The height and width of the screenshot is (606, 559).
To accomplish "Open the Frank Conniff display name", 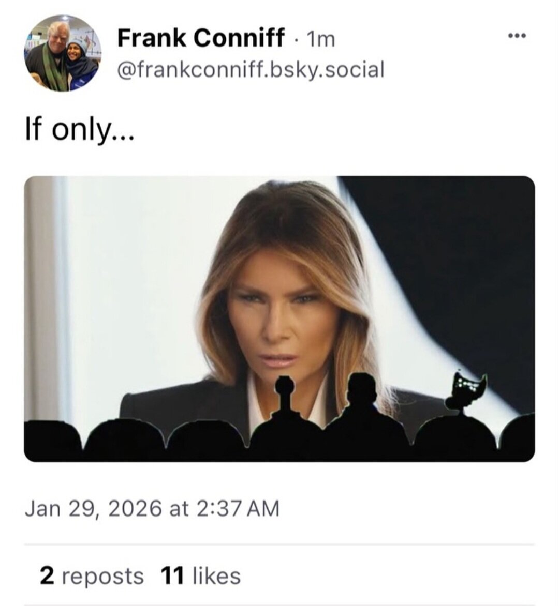I will (x=201, y=38).
